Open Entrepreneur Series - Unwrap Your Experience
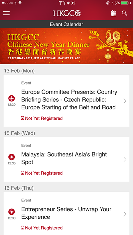This screenshot has height=235, width=133. tap(66, 213)
